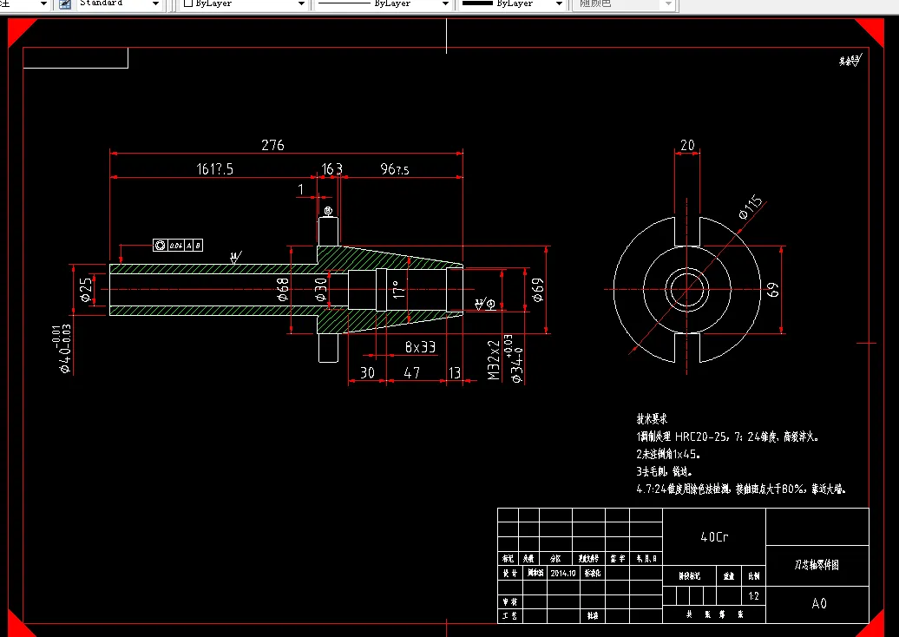Select the 1:2 scale cell
Image resolution: width=899 pixels, height=637 pixels.
[754, 596]
